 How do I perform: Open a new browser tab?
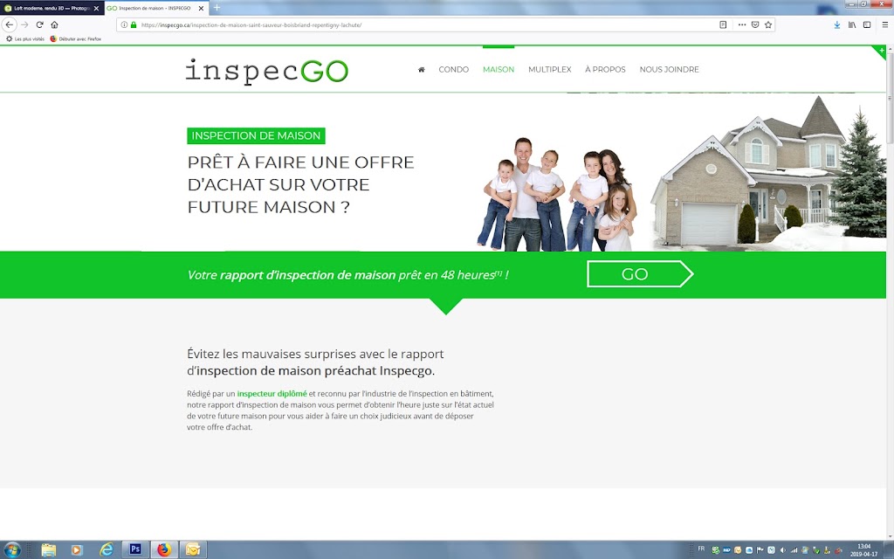point(217,8)
